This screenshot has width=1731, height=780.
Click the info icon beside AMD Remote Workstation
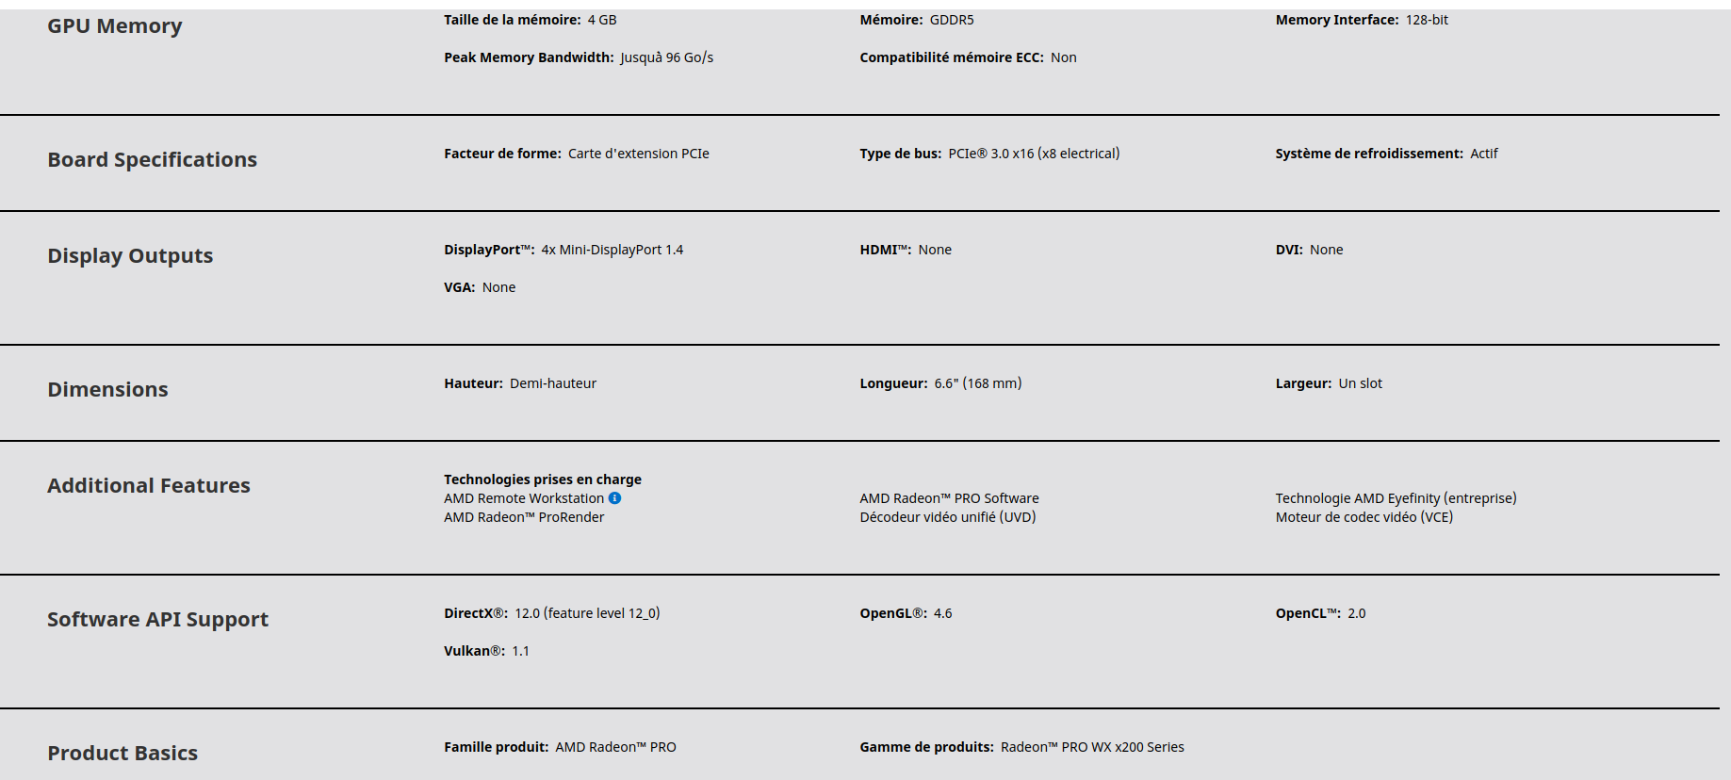pyautogui.click(x=614, y=498)
